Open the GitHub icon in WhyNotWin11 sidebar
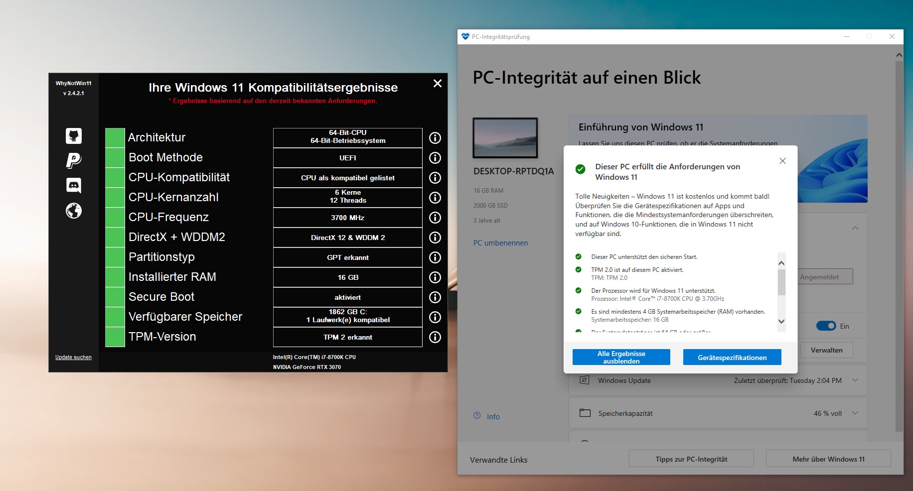 tap(74, 136)
